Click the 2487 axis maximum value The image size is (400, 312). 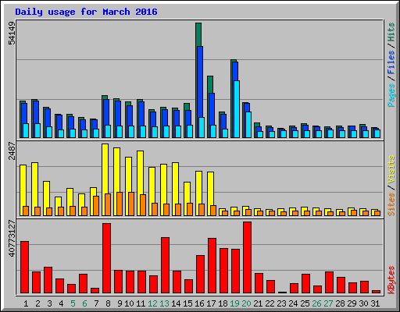12,151
